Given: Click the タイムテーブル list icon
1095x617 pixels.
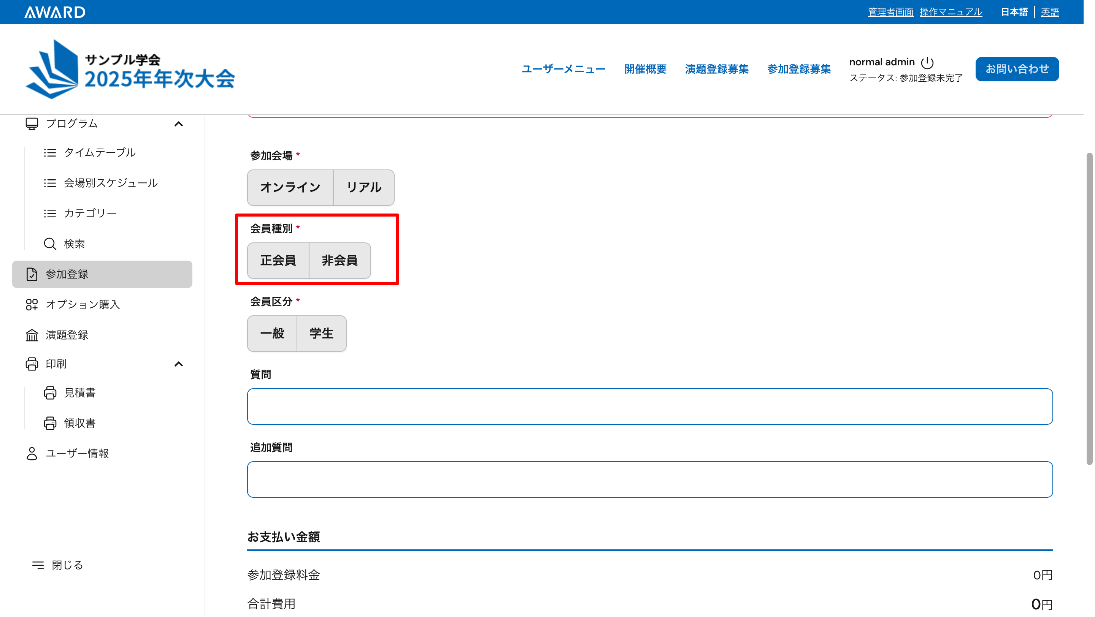Looking at the screenshot, I should 50,152.
